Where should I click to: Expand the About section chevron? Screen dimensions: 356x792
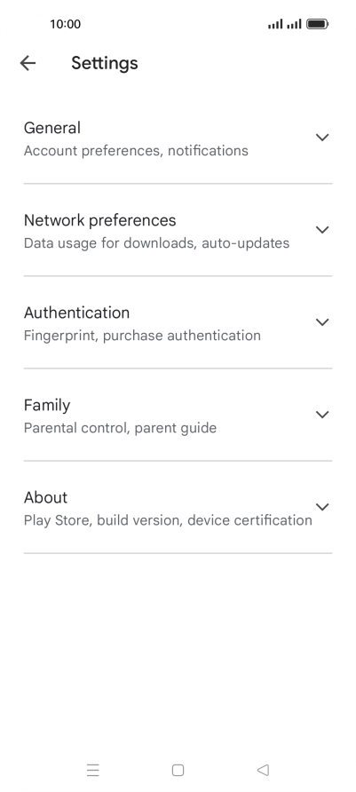[x=322, y=507]
